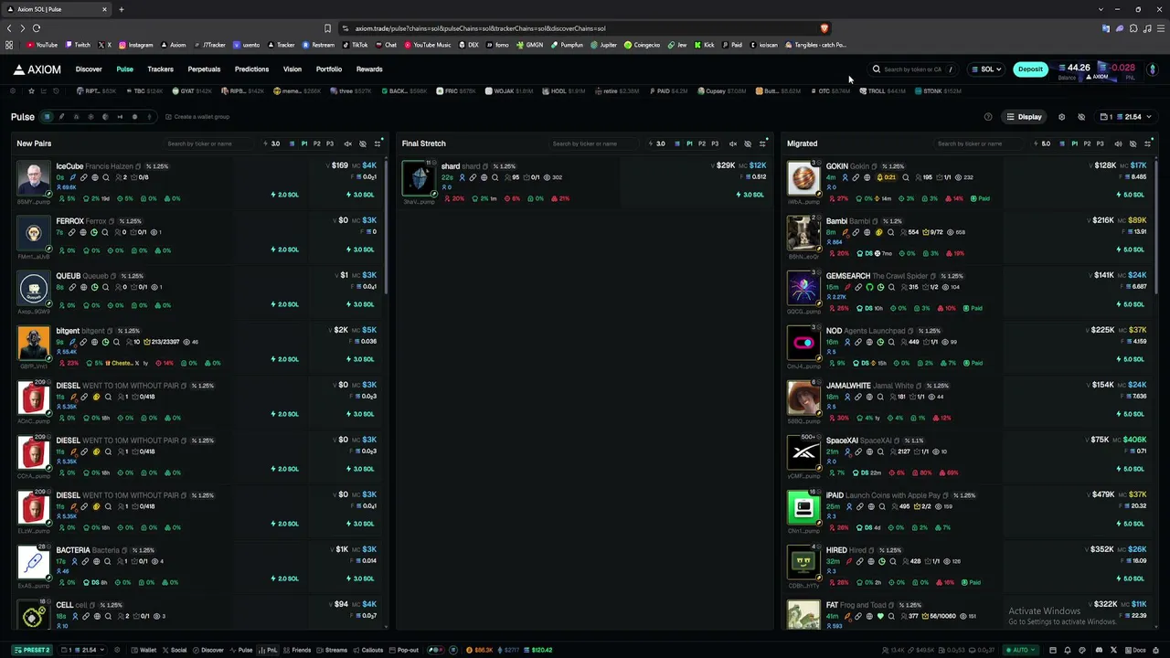Image resolution: width=1170 pixels, height=658 pixels.
Task: Open filter sliders icon in Migrated header
Action: 1148,143
